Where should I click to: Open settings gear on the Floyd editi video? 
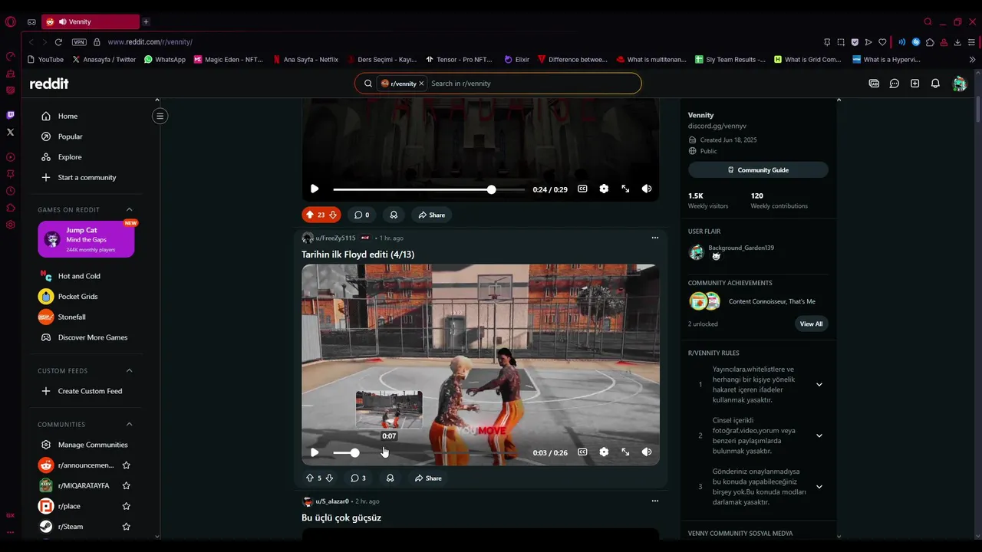(x=604, y=452)
